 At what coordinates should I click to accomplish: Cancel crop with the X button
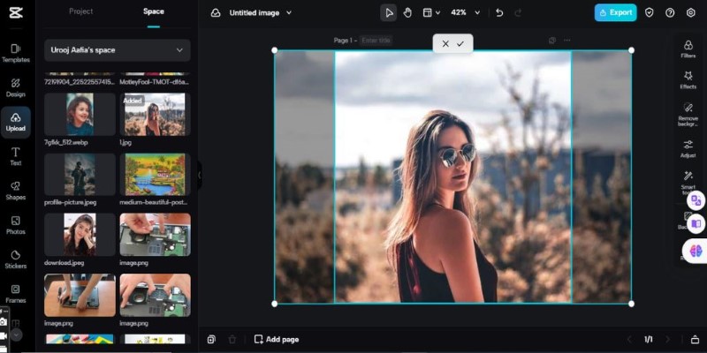coord(445,43)
